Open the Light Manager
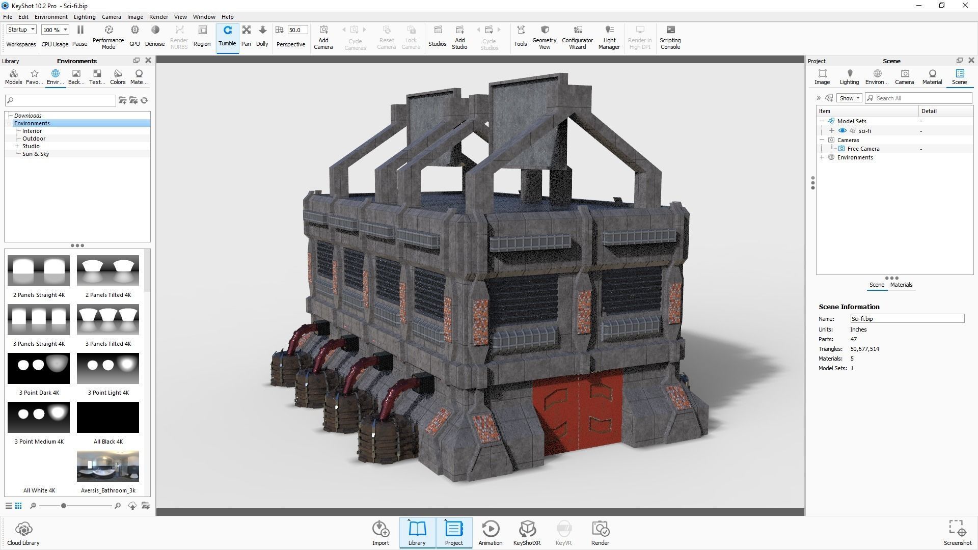The height and width of the screenshot is (550, 978). point(609,36)
